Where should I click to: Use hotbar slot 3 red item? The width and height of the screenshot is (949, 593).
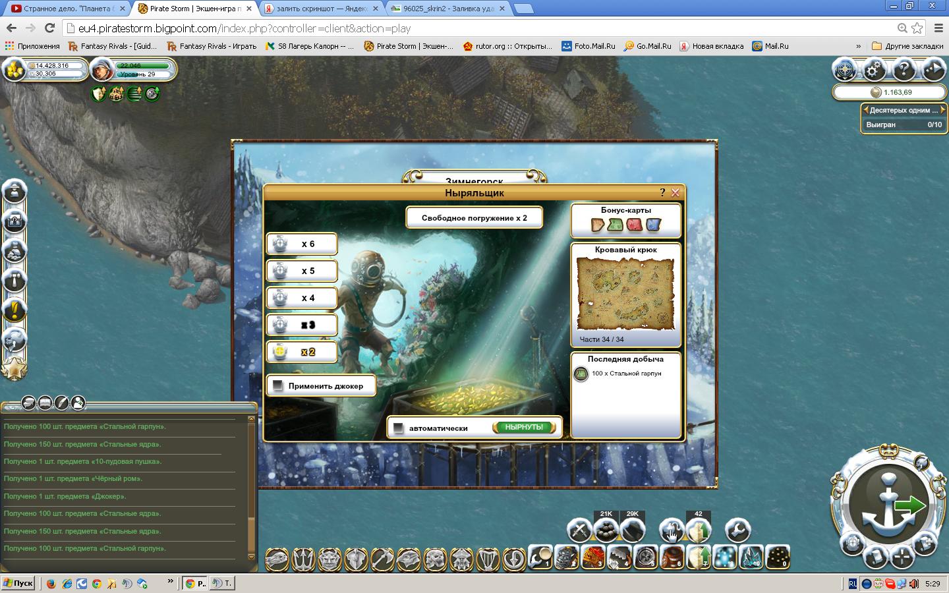pos(593,557)
